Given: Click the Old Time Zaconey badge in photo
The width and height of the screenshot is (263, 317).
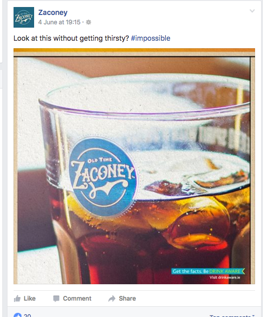Looking at the screenshot, I should tap(103, 177).
